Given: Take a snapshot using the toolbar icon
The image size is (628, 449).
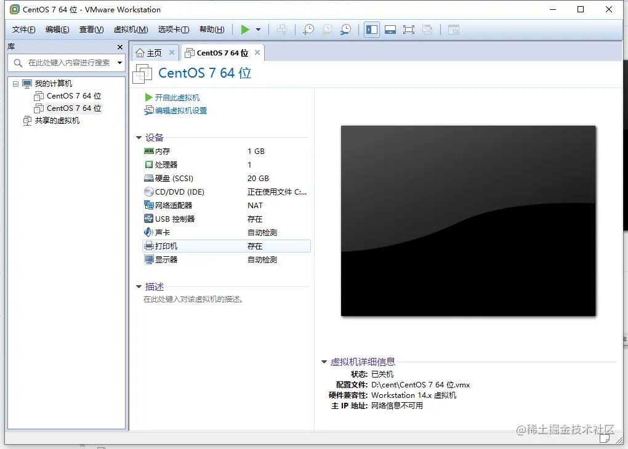Looking at the screenshot, I should point(308,29).
